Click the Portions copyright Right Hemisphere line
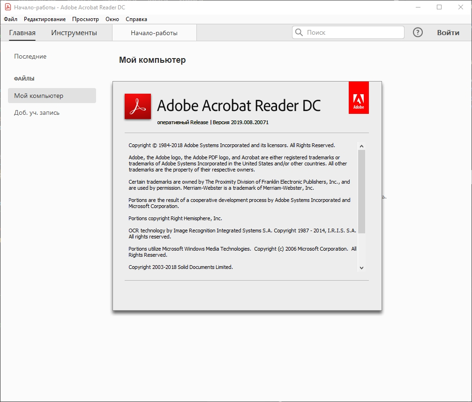The width and height of the screenshot is (472, 402). tap(175, 218)
